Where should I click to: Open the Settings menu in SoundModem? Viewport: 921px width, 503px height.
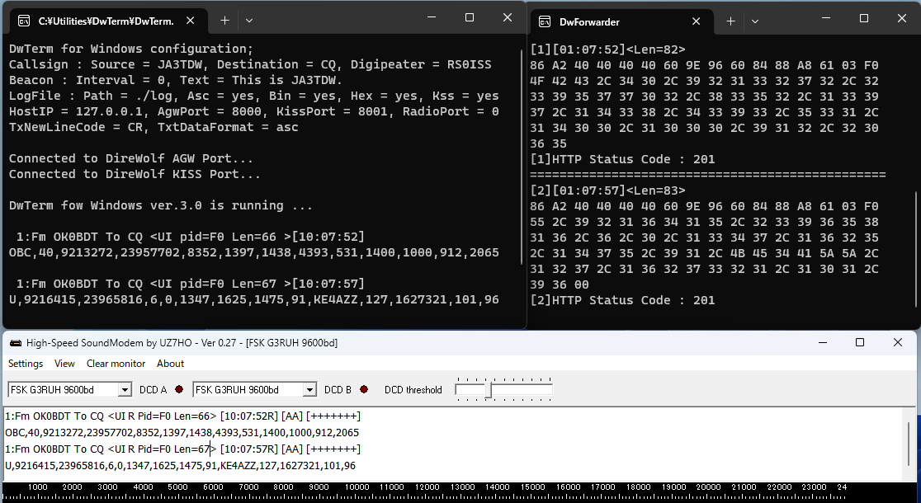click(26, 364)
